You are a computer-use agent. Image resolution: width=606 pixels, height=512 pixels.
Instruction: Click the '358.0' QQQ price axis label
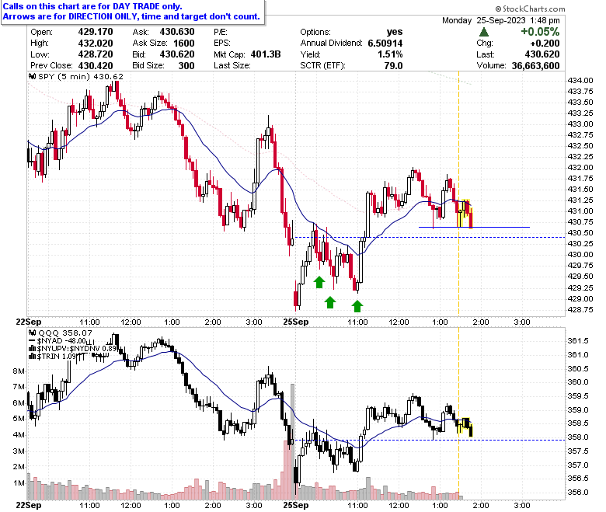coord(578,437)
